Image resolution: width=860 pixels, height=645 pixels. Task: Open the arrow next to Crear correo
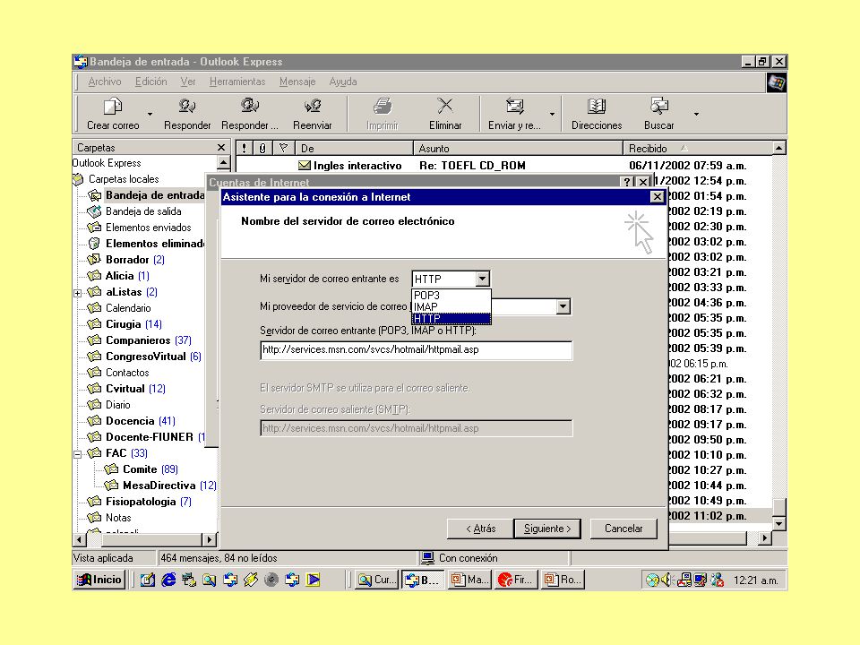pos(150,114)
